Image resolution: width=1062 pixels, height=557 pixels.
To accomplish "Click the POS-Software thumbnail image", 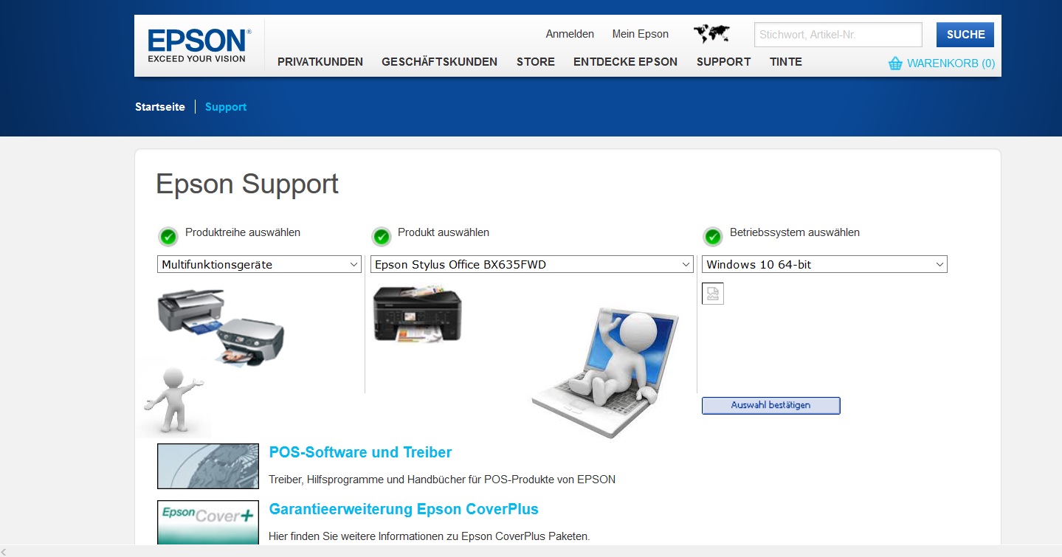I will click(208, 466).
